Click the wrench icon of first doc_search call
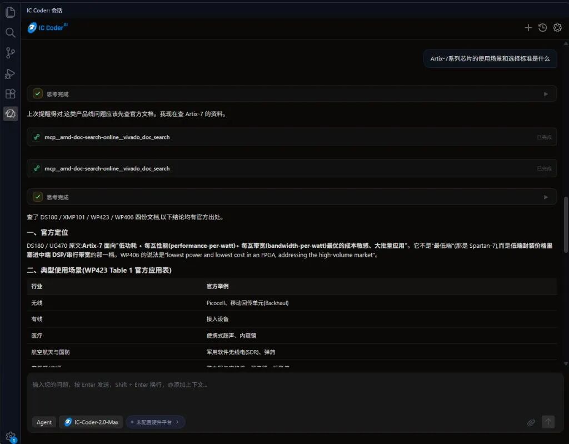The width and height of the screenshot is (569, 444). pos(37,137)
